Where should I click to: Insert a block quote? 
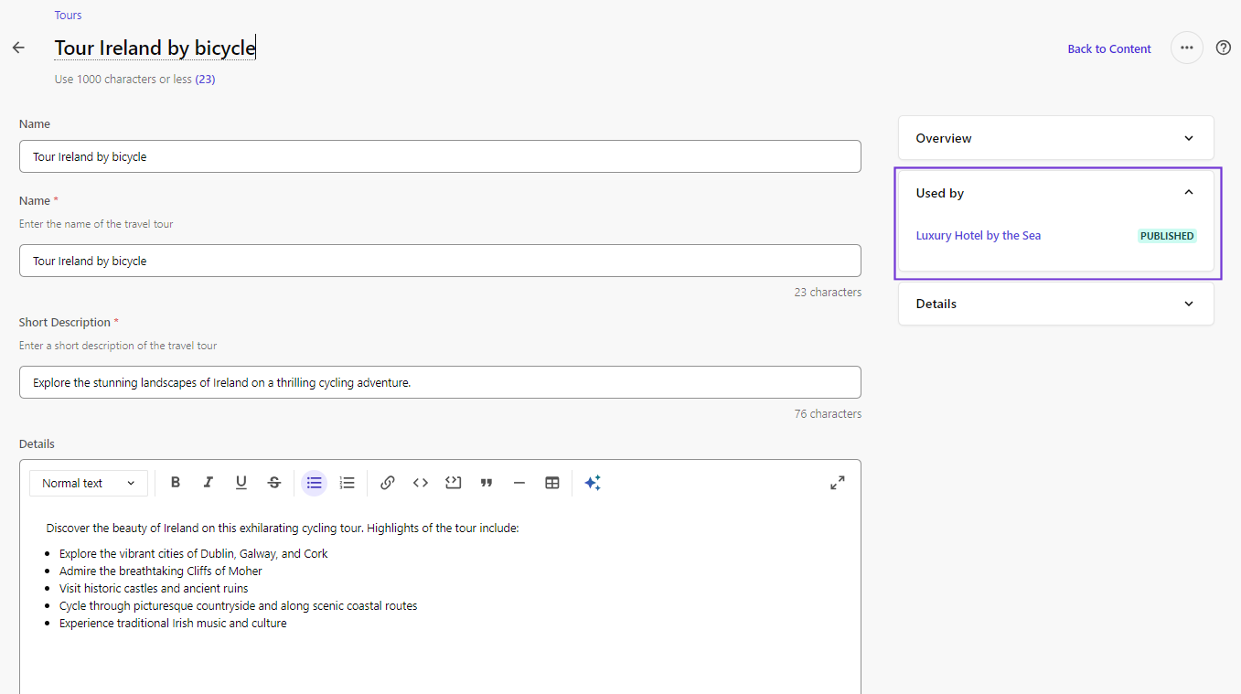point(487,483)
